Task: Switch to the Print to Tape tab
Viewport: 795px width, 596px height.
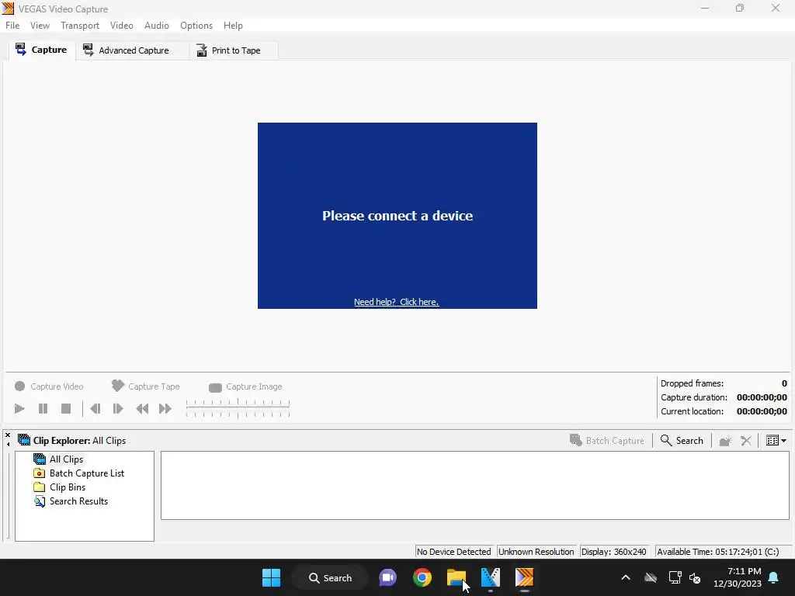Action: (x=233, y=50)
